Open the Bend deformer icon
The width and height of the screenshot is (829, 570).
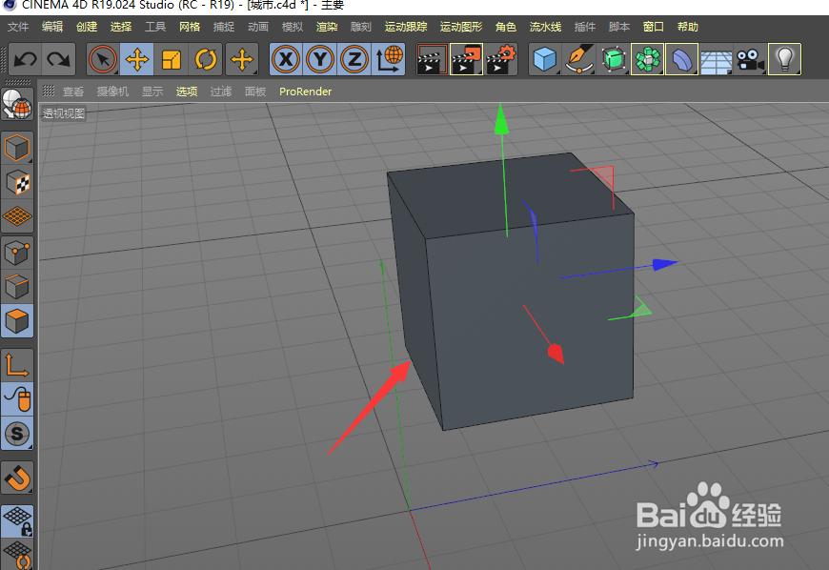681,59
